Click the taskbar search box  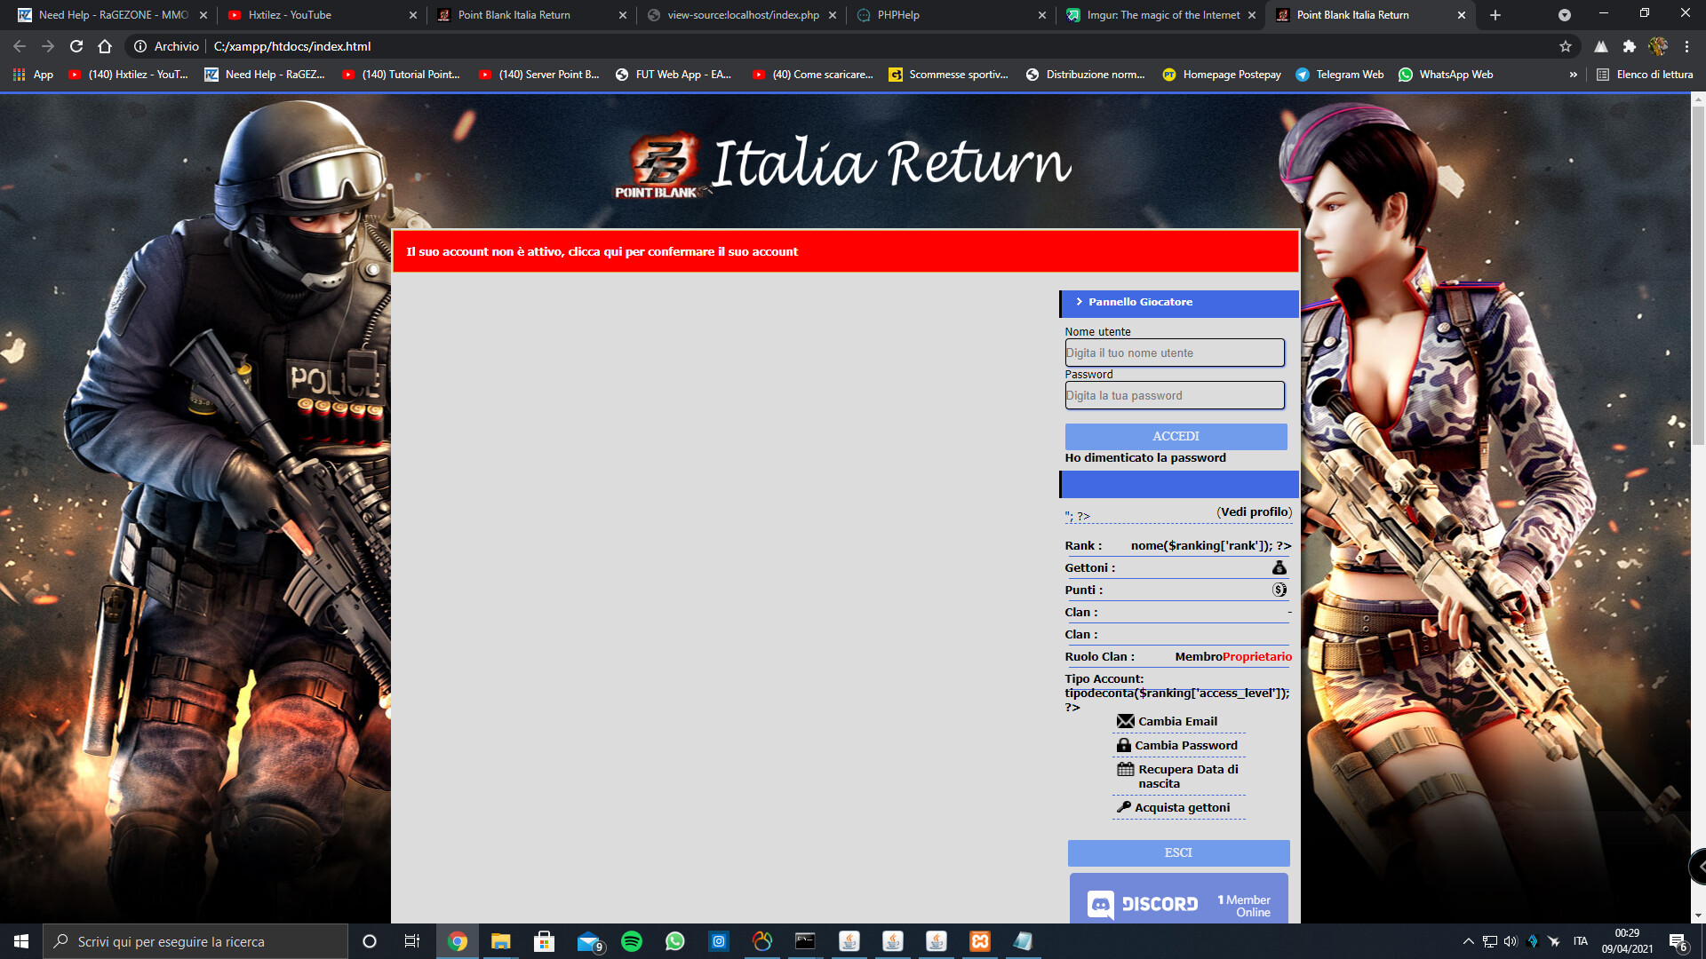(195, 941)
